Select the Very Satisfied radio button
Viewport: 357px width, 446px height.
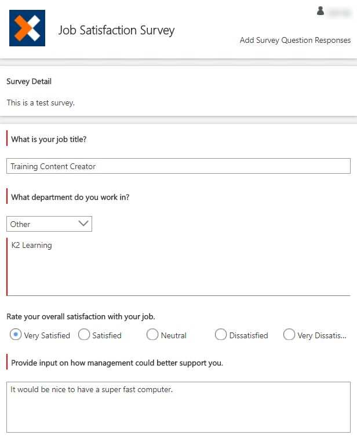point(16,335)
